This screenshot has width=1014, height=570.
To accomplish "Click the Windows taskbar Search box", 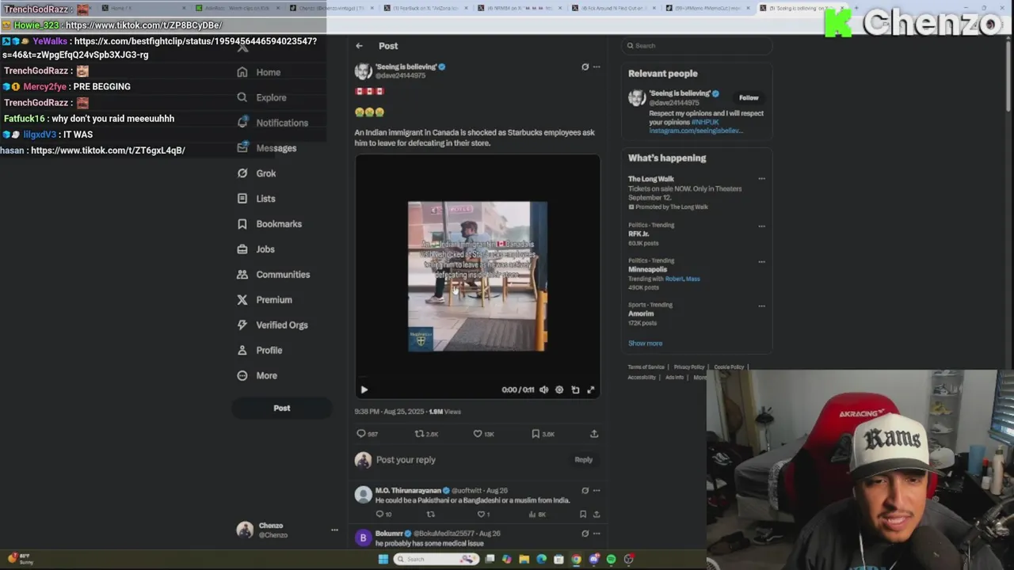I will [436, 559].
